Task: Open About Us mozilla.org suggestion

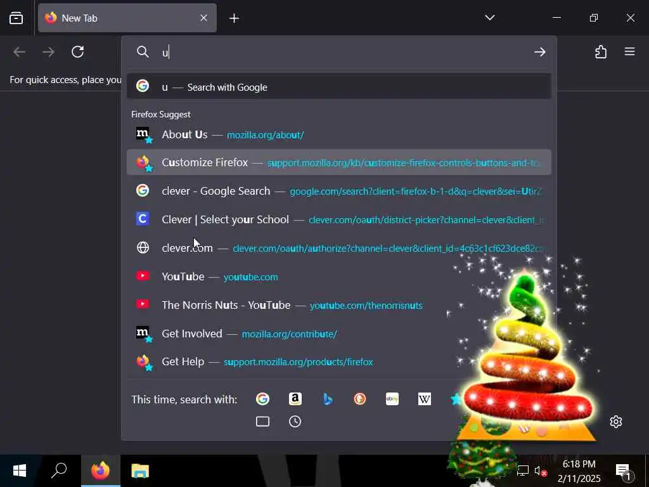Action: (x=339, y=134)
